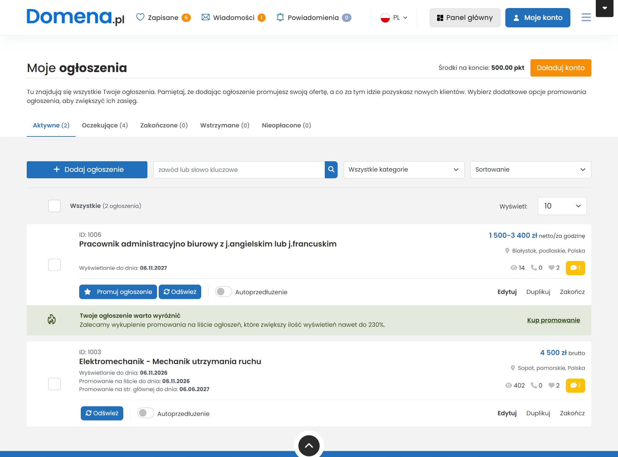Open the Sortowanie dropdown
618x457 pixels.
pos(530,170)
